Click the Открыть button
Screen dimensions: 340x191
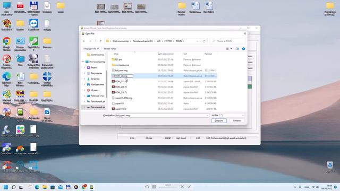[x=219, y=120]
